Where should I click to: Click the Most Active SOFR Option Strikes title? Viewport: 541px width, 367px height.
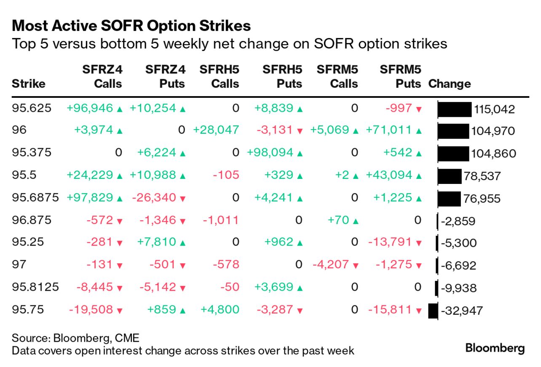pyautogui.click(x=131, y=26)
